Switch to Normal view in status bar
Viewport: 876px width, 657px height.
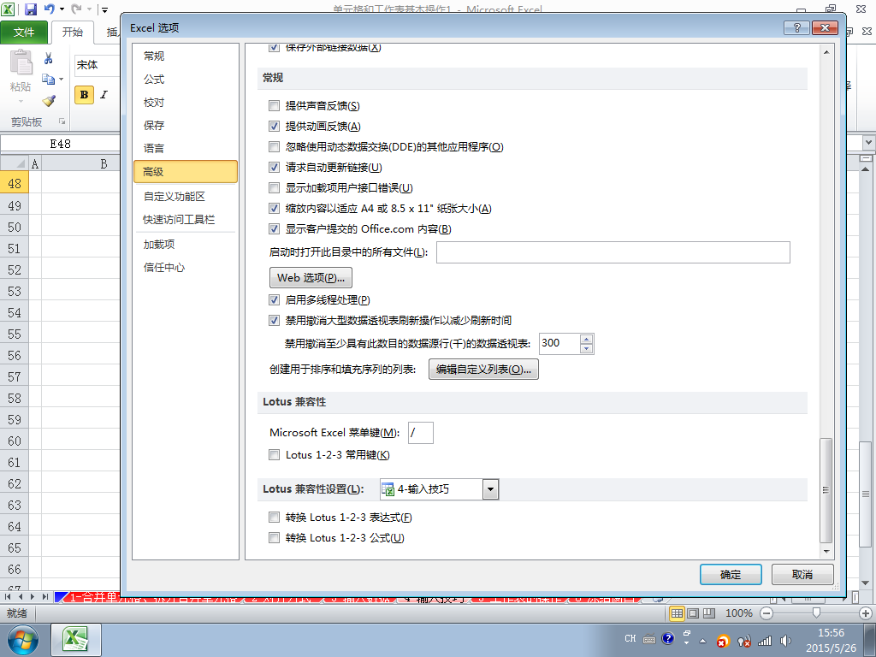tap(677, 613)
